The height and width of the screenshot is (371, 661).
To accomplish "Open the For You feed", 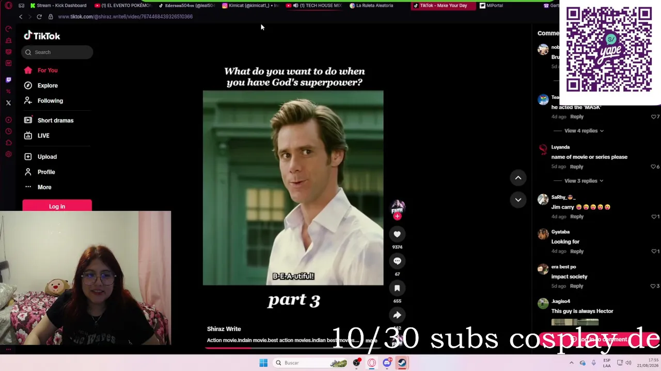I will coord(48,70).
